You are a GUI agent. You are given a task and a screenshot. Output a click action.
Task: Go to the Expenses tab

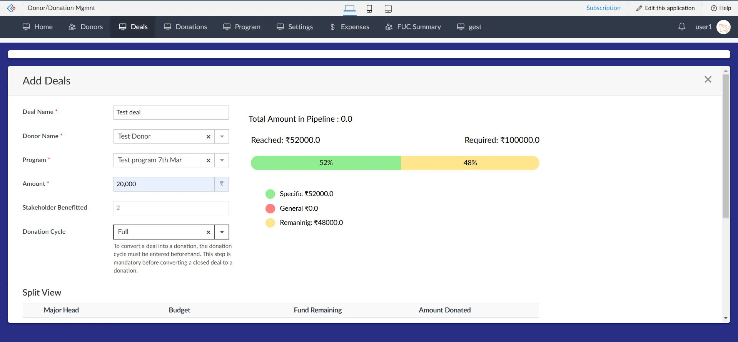[x=349, y=27]
